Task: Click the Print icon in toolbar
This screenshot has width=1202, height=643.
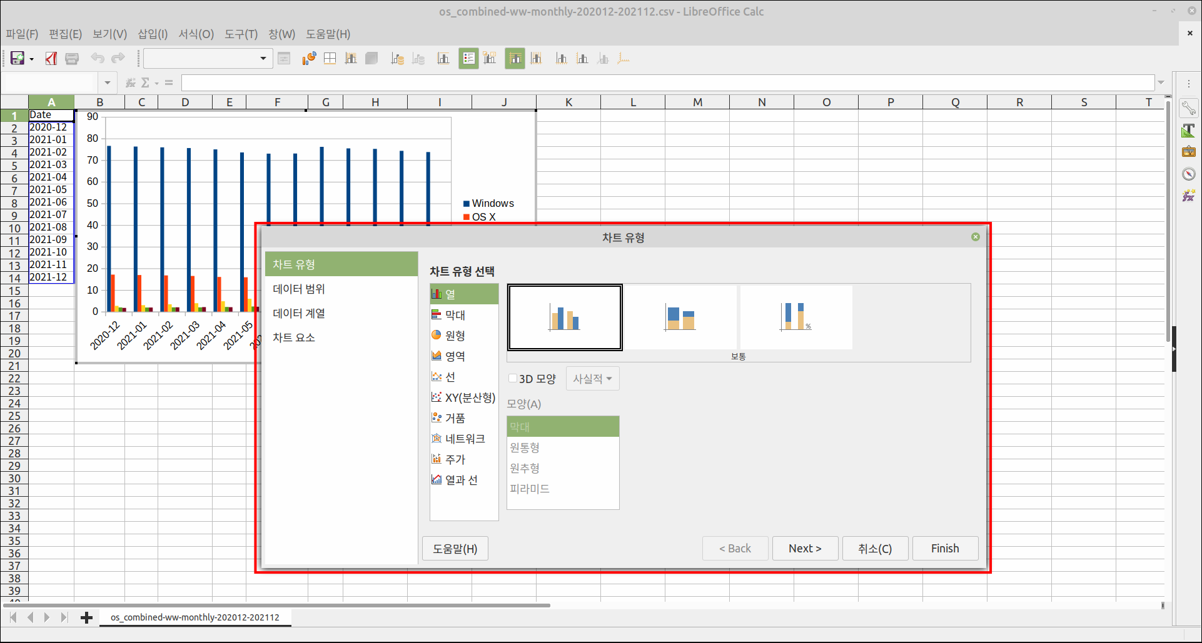Action: 72,59
